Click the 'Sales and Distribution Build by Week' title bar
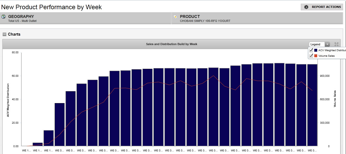Image resolution: width=346 pixels, height=154 pixels. 172,44
